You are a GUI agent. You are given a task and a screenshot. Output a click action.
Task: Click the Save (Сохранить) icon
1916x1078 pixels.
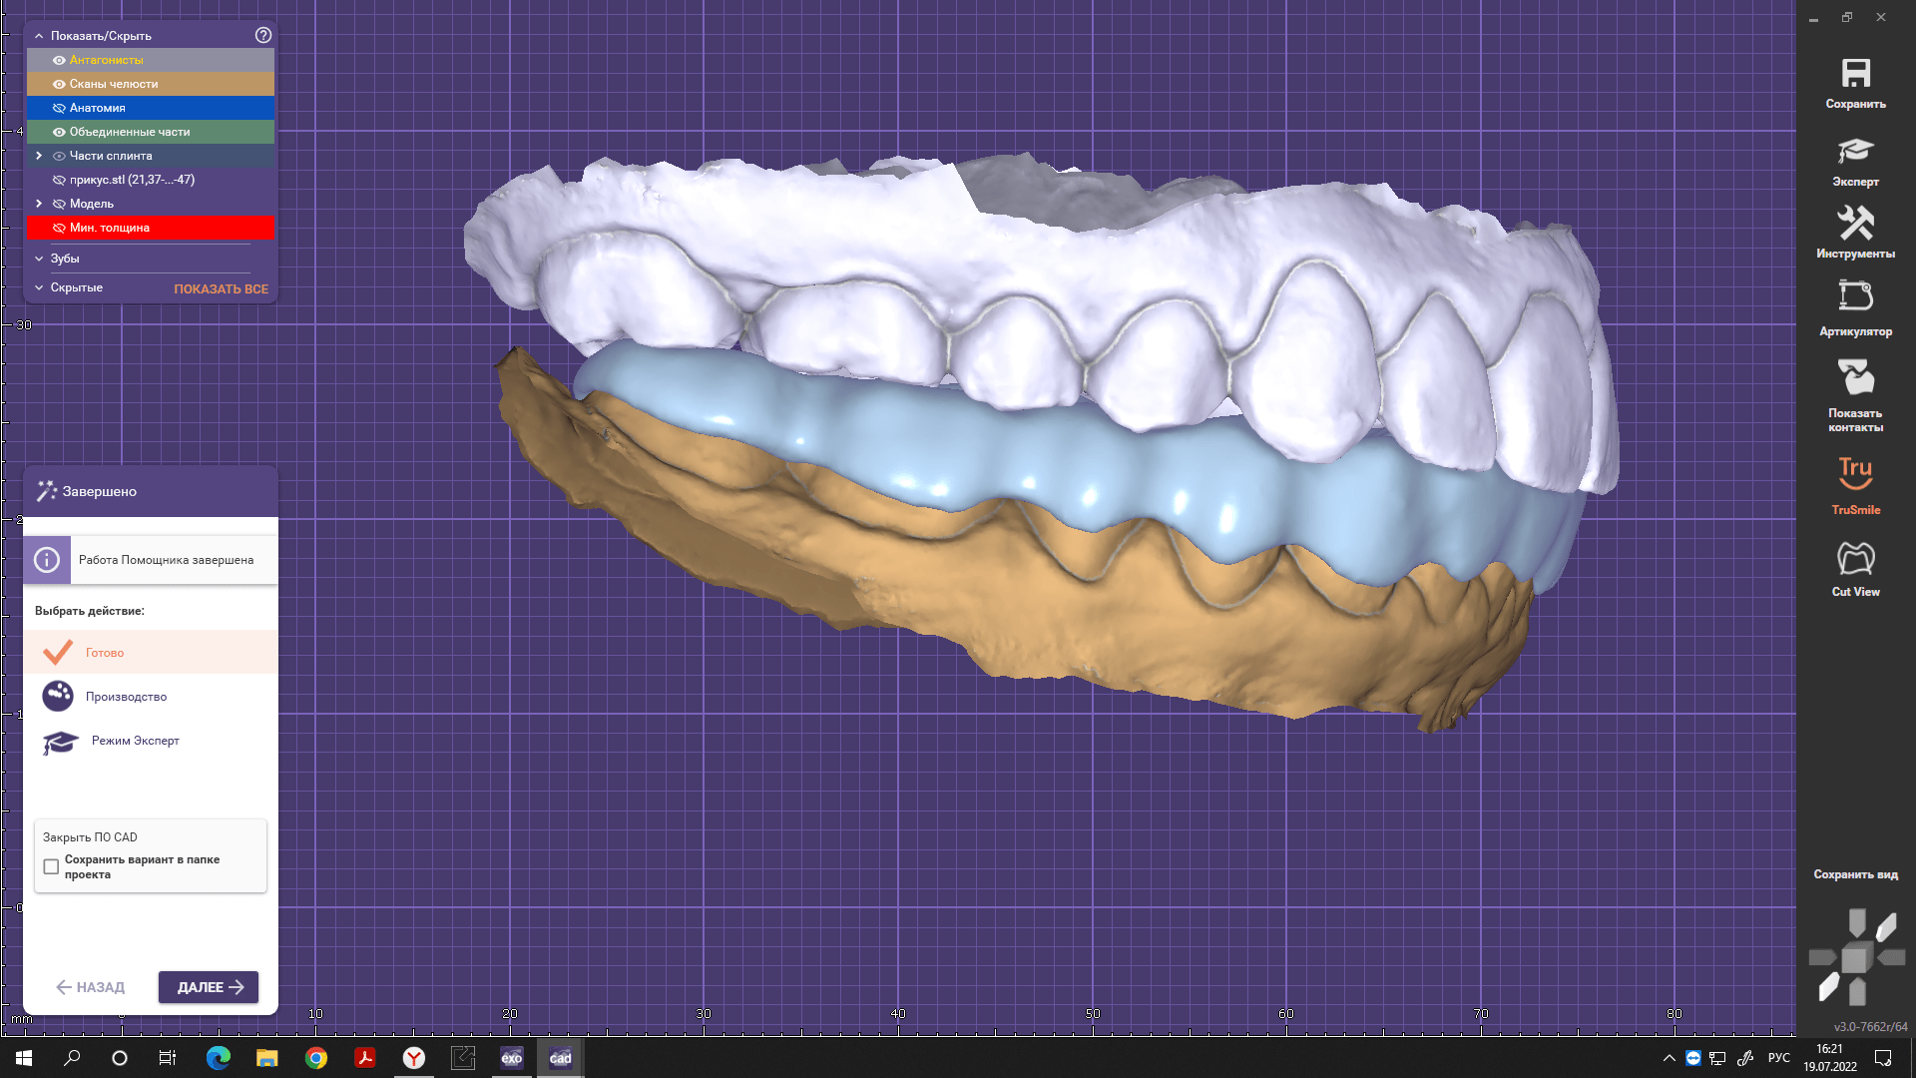[1855, 75]
